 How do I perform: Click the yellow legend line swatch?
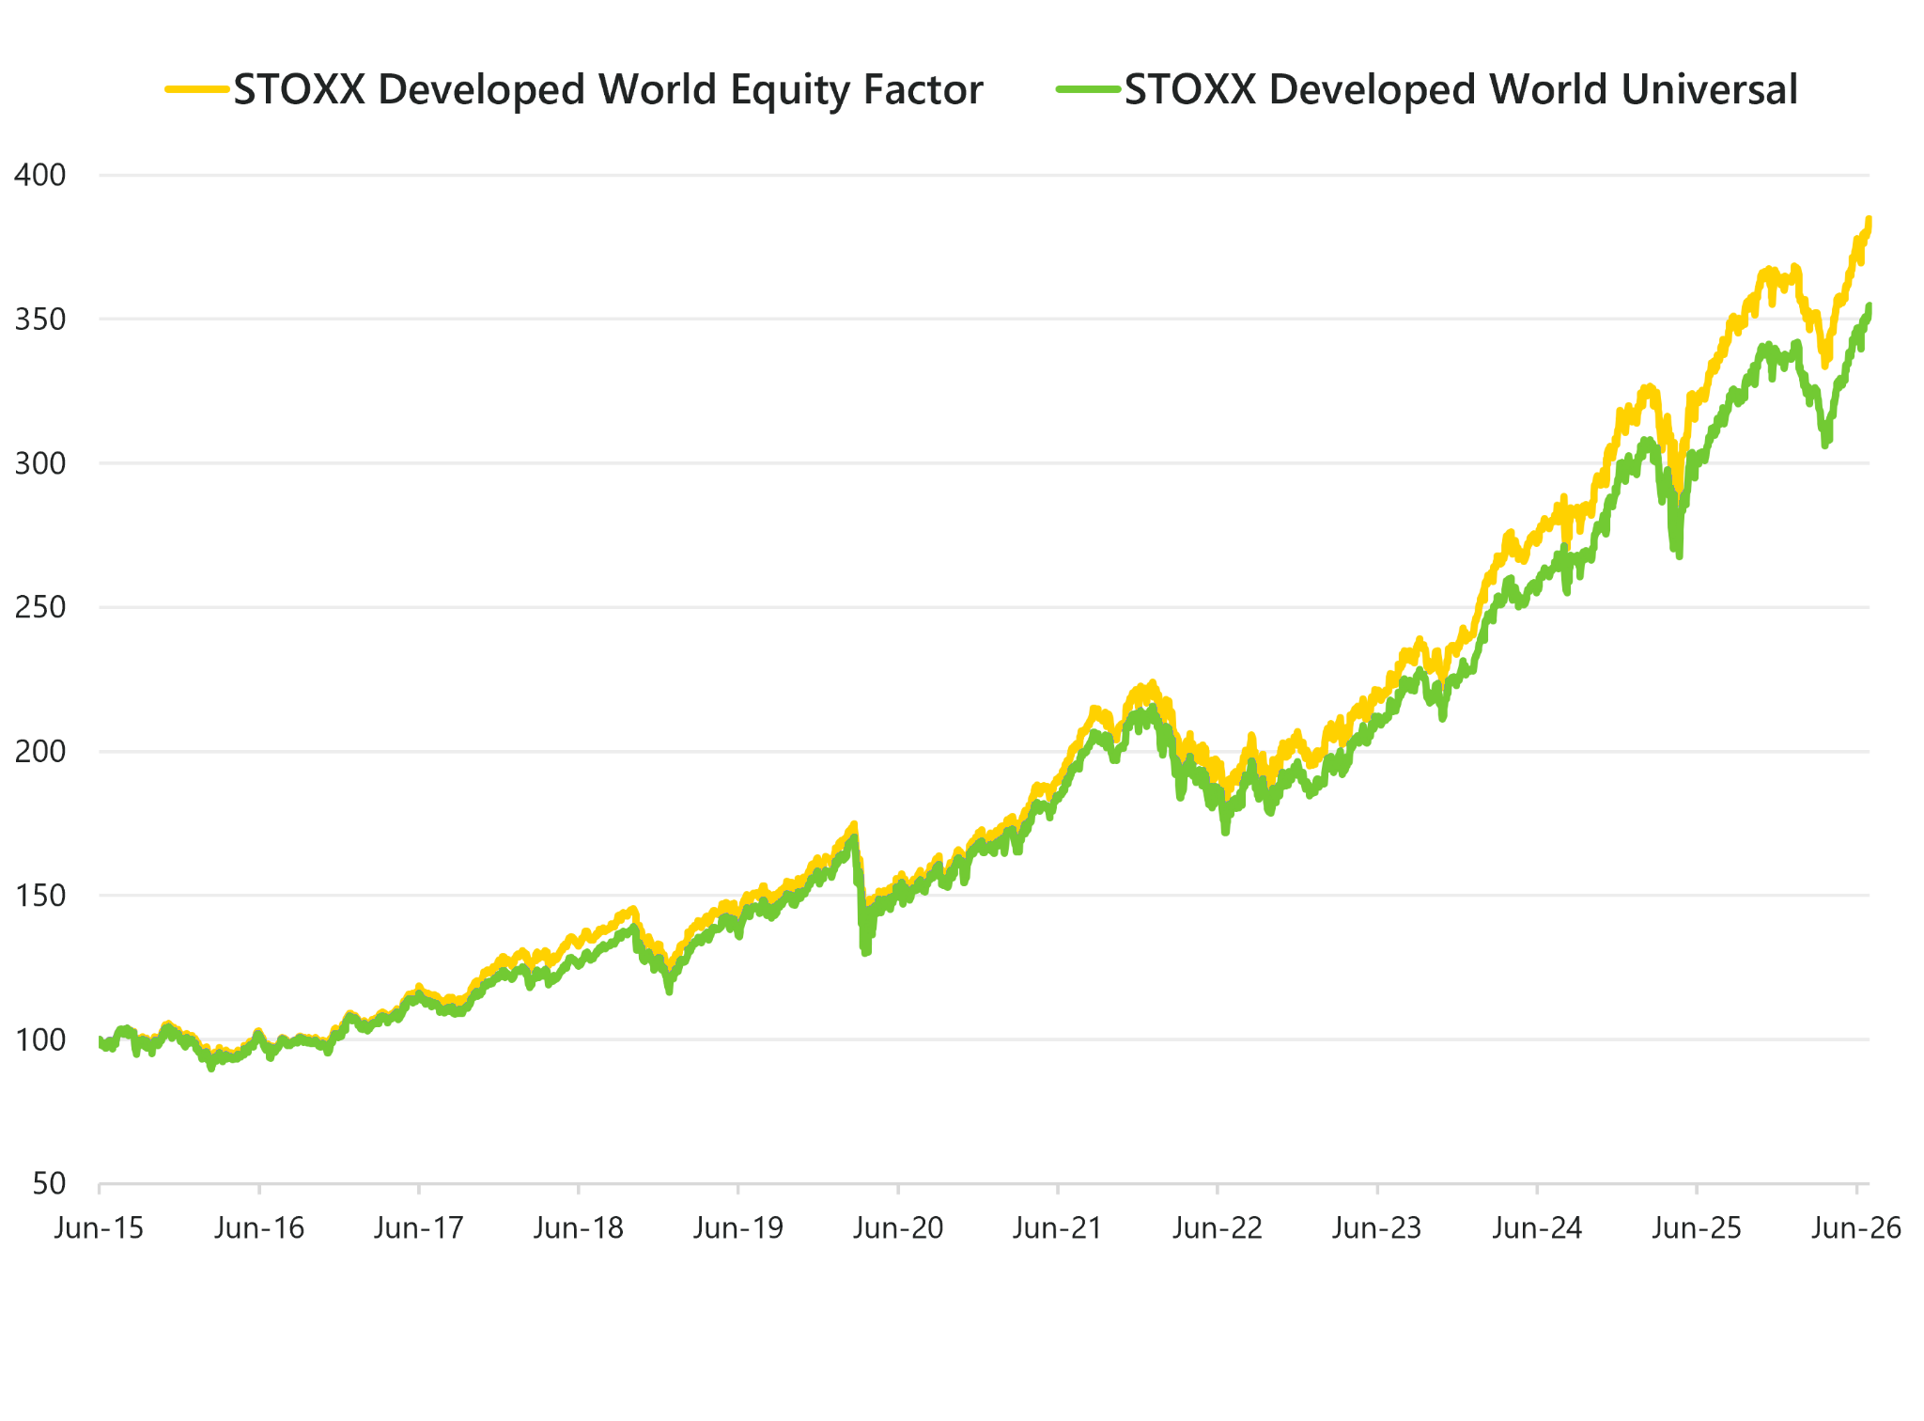pos(197,89)
